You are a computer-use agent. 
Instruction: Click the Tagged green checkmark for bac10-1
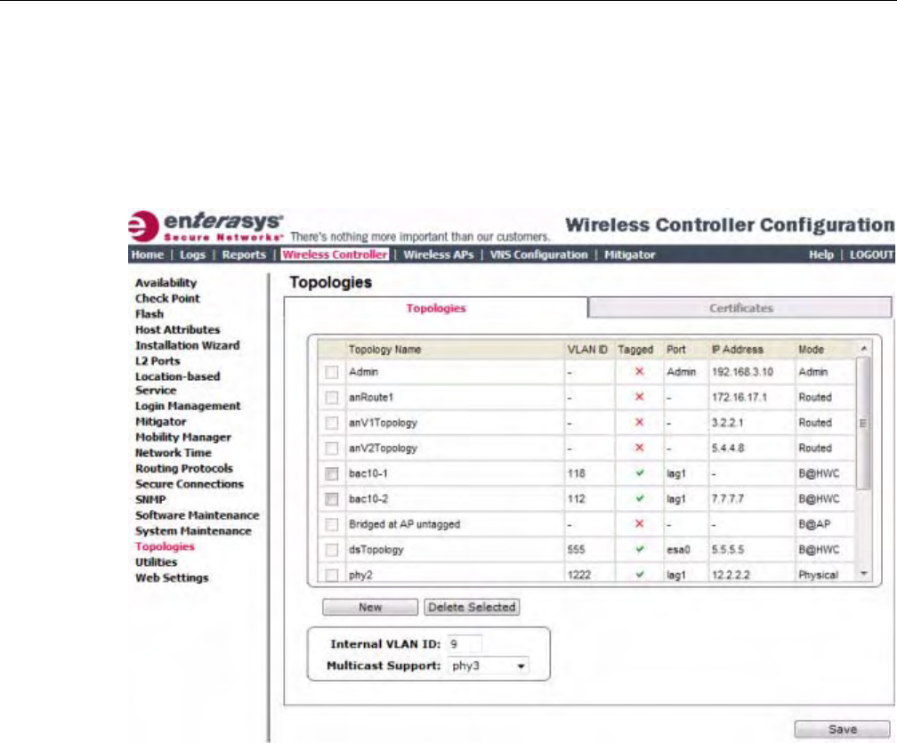(640, 473)
